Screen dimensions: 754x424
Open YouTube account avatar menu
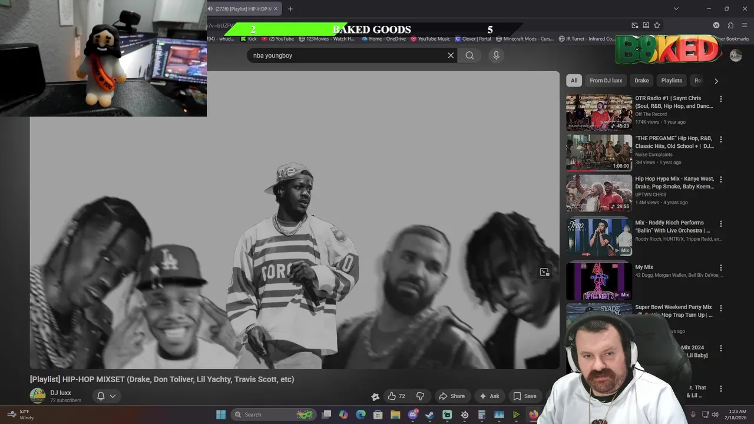click(736, 55)
